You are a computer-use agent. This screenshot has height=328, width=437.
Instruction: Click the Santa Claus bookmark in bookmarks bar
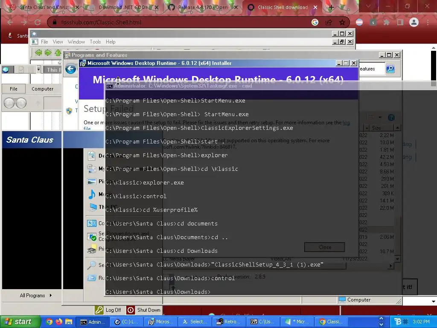click(x=18, y=36)
